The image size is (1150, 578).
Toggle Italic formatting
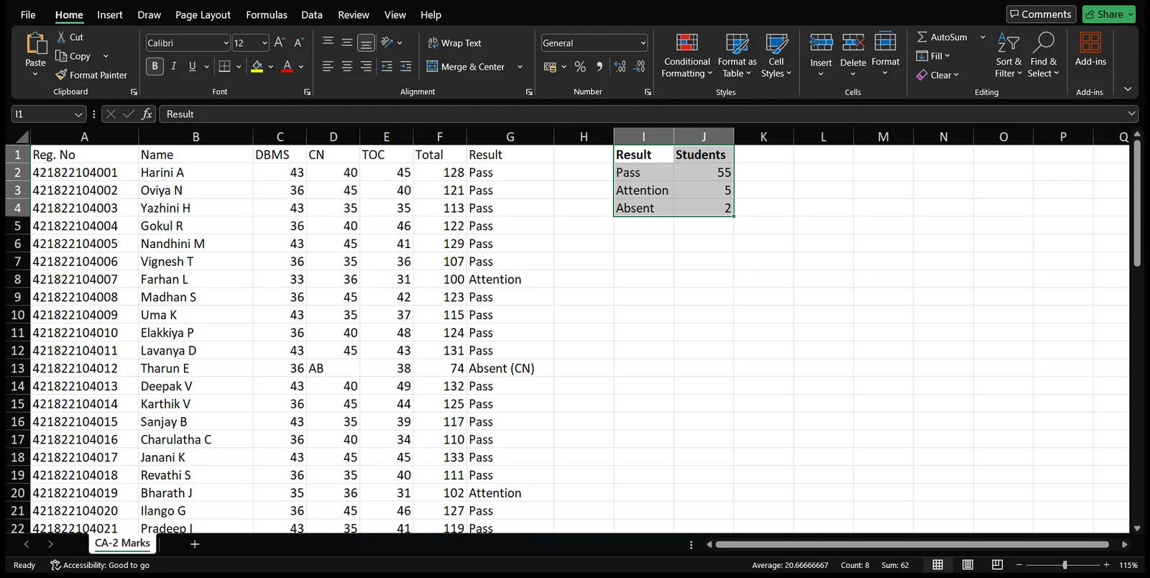pyautogui.click(x=173, y=67)
